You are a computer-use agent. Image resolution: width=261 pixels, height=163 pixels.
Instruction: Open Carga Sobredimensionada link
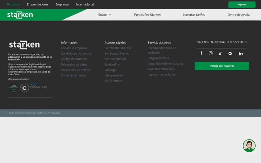coord(165,63)
